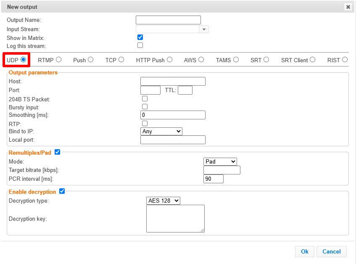Image resolution: width=356 pixels, height=264 pixels.
Task: Select the TAMS radio button
Action: tap(236, 60)
